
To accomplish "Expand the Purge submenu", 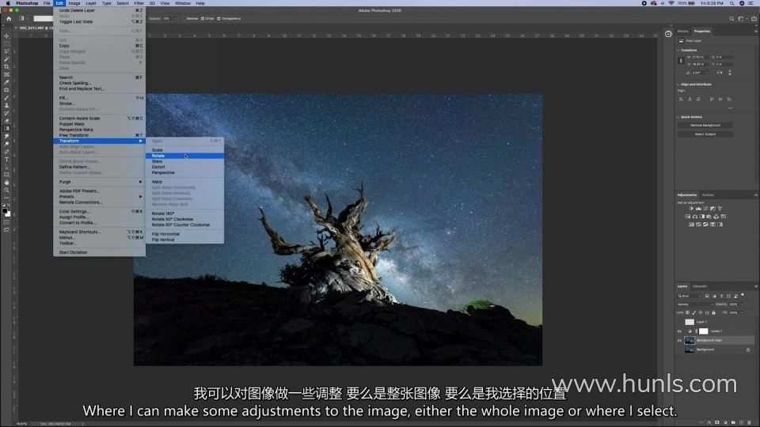I will [100, 182].
